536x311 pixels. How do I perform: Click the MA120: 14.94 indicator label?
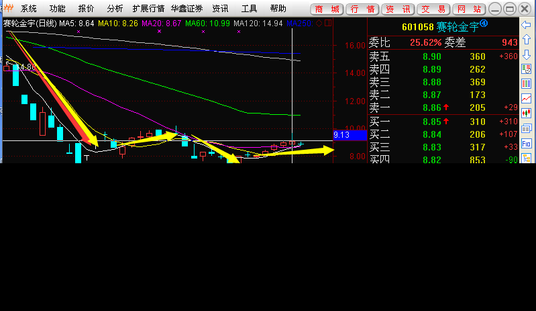[x=258, y=24]
